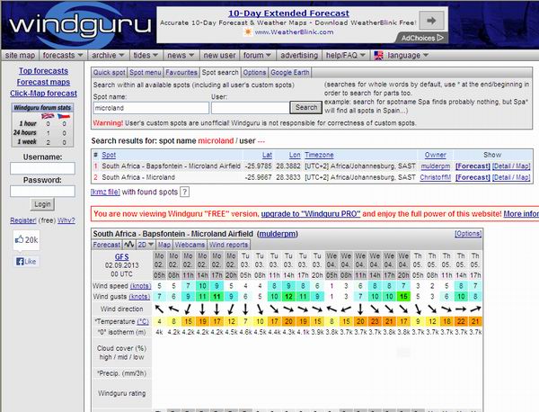Screen dimensions: 539x412
Task: Click the question mark help box
Action: click(184, 193)
